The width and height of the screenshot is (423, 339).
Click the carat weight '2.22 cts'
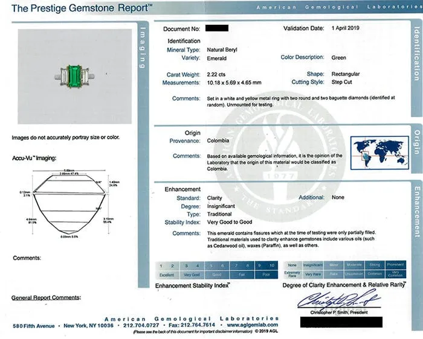pyautogui.click(x=216, y=74)
